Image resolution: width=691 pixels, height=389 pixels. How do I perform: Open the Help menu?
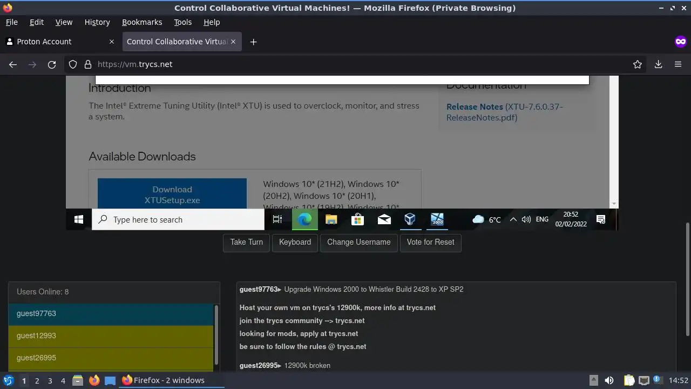212,22
